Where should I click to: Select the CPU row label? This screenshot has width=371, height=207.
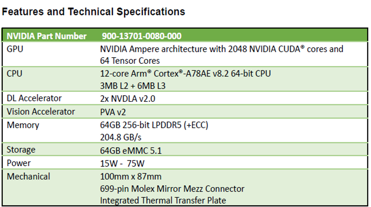pos(14,74)
